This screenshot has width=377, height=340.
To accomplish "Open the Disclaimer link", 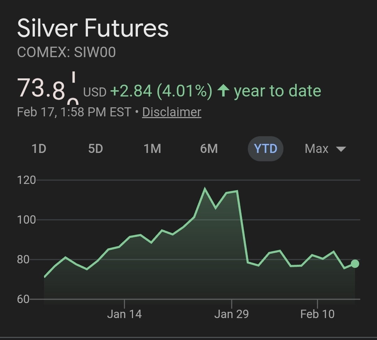I will [172, 112].
